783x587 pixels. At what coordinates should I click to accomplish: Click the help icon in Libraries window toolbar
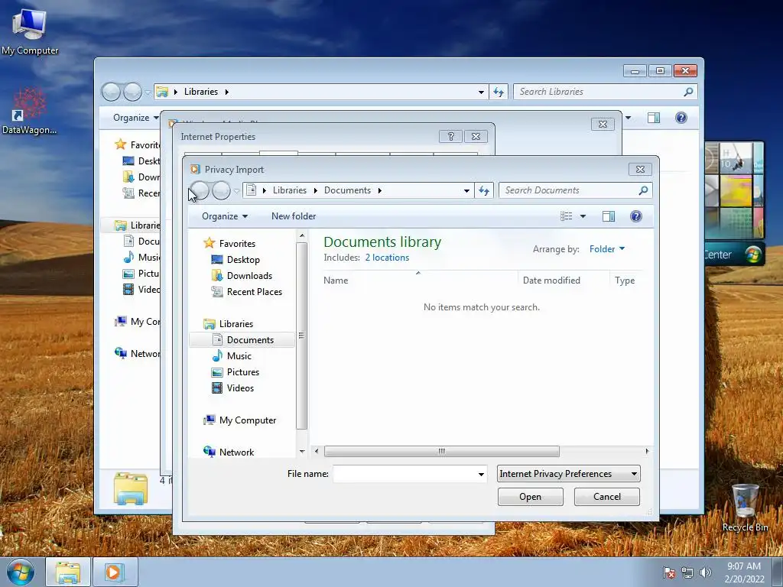[681, 118]
